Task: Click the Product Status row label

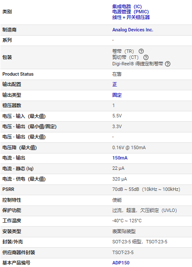Action: coord(18,74)
